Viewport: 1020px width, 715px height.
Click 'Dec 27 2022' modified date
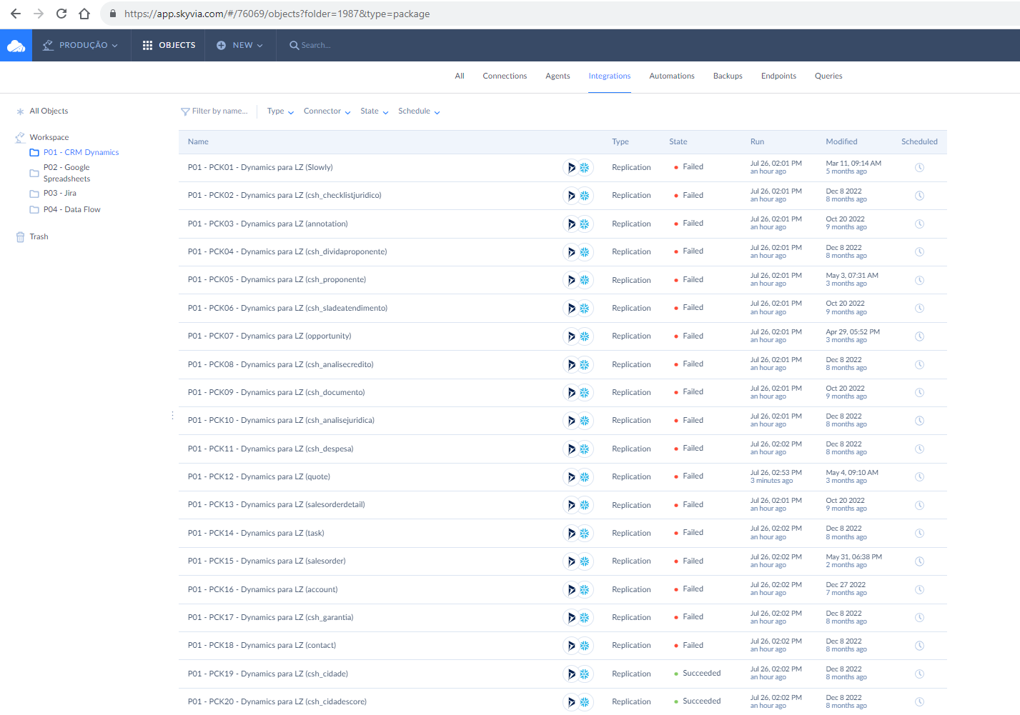(x=846, y=585)
